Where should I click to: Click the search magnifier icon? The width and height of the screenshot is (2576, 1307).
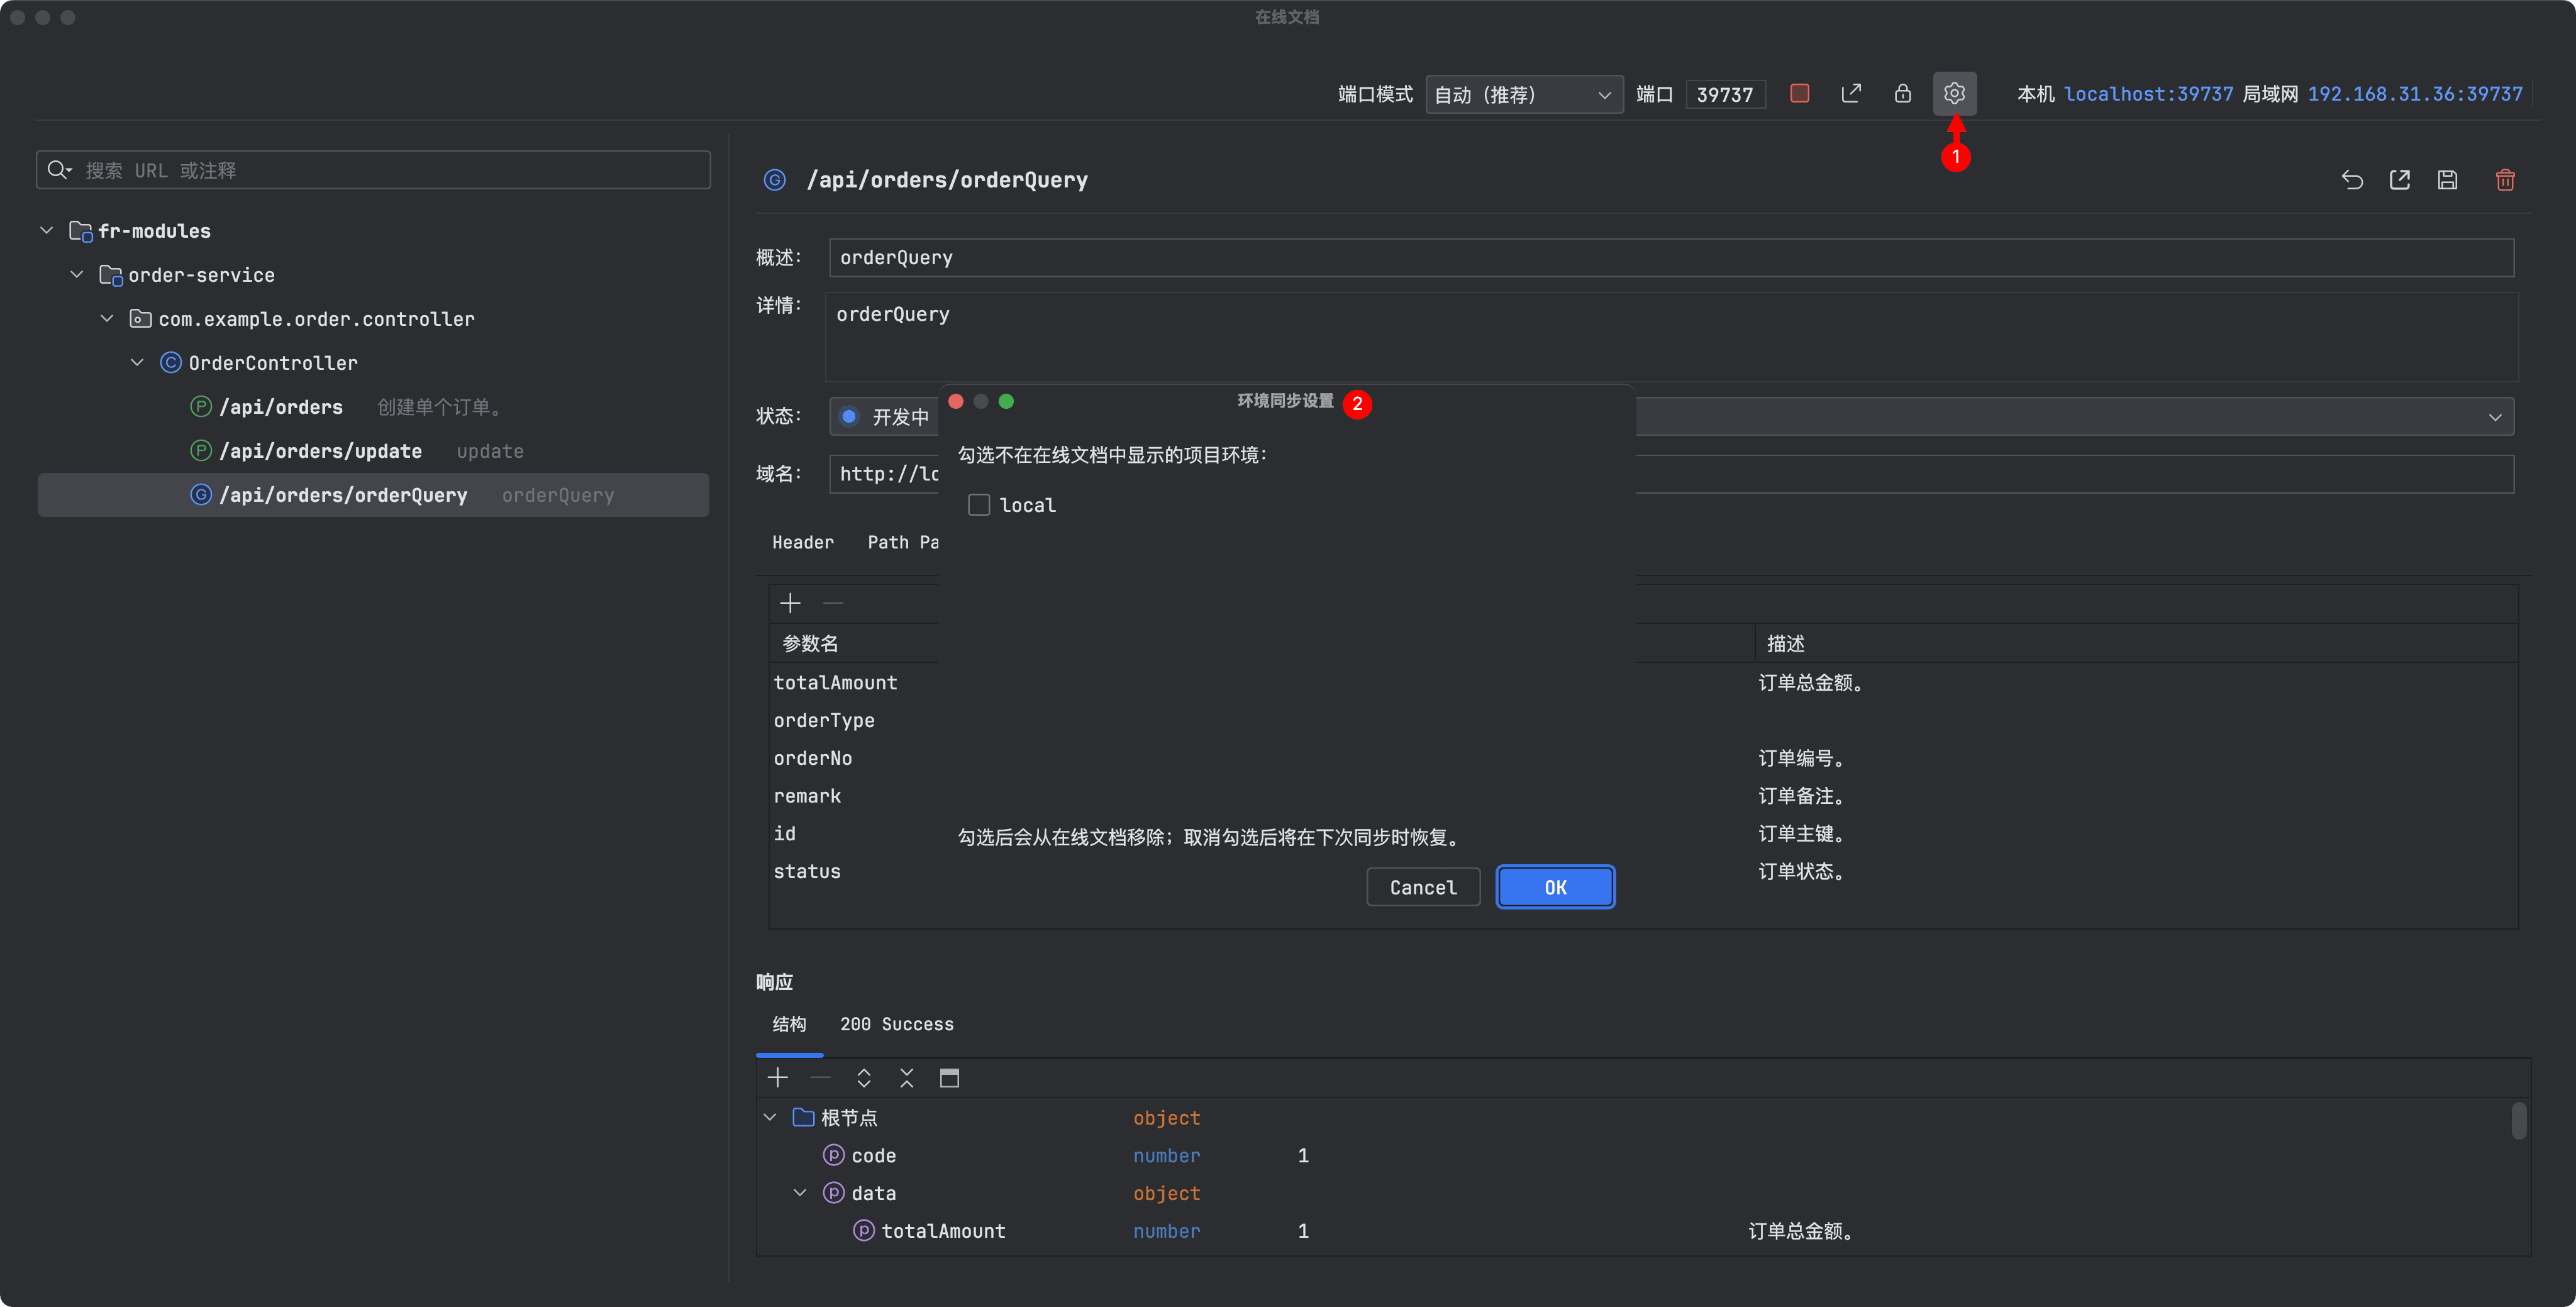tap(59, 170)
